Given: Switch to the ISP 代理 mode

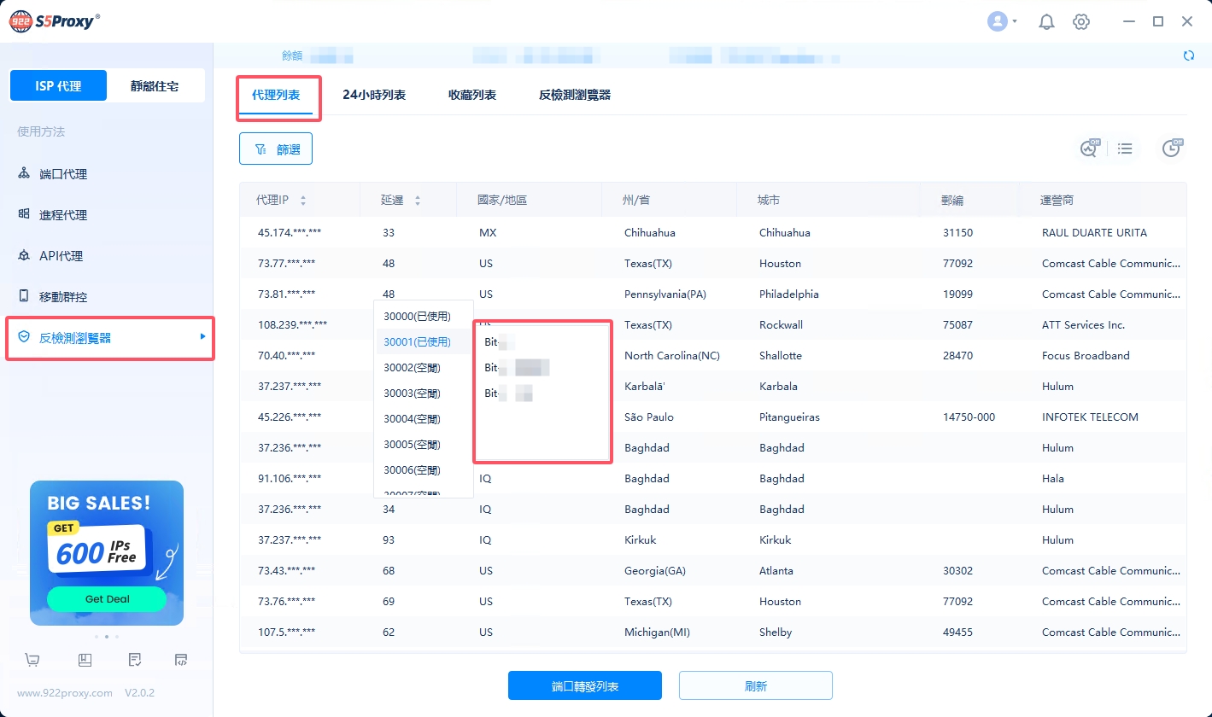Looking at the screenshot, I should [x=58, y=86].
